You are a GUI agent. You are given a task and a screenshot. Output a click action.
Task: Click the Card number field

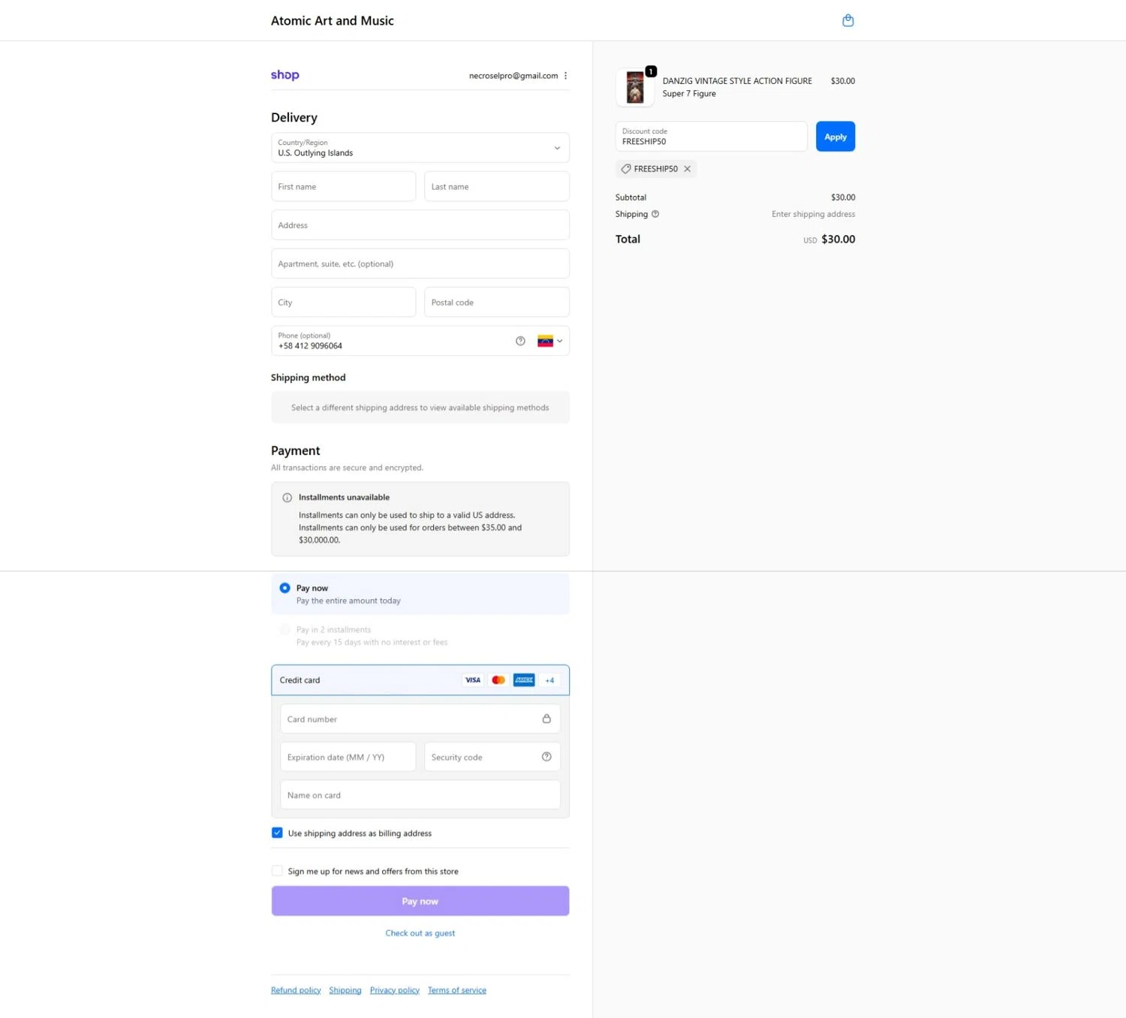[x=420, y=718]
